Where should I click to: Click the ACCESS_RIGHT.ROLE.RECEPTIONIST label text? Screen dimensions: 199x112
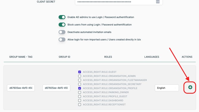pos(104,105)
